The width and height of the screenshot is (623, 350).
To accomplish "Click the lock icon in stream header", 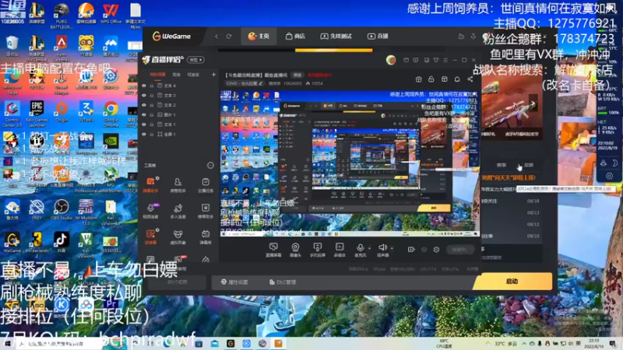I will tap(431, 79).
